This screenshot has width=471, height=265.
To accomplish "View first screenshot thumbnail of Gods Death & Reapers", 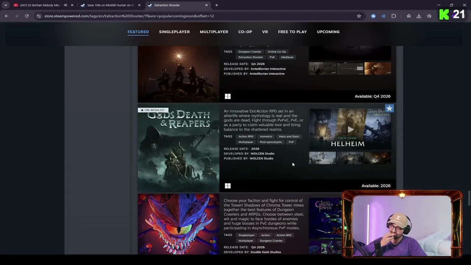I will point(322,158).
